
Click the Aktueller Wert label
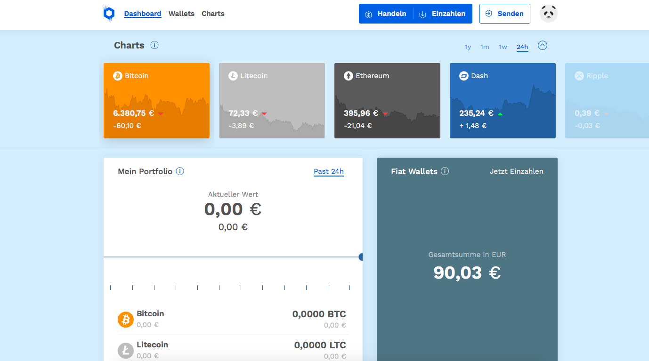pos(233,194)
